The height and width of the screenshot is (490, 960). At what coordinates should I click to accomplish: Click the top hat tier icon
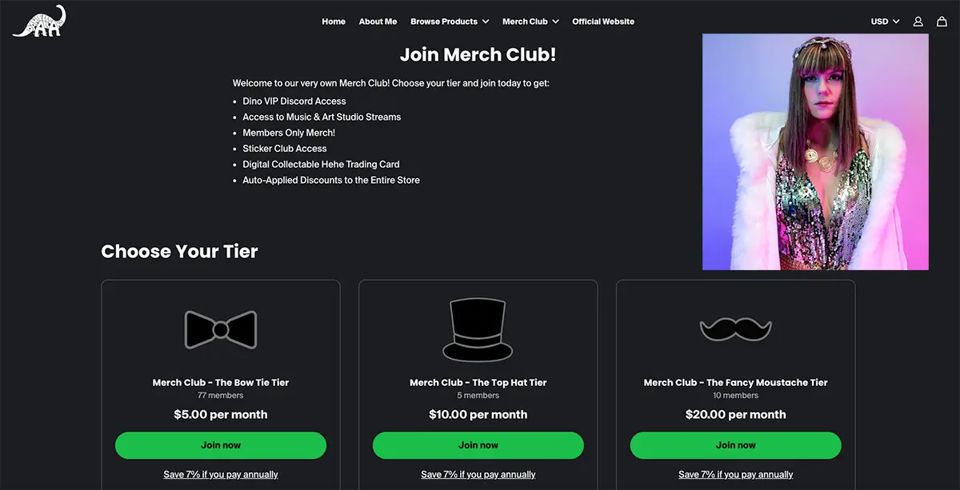[478, 329]
